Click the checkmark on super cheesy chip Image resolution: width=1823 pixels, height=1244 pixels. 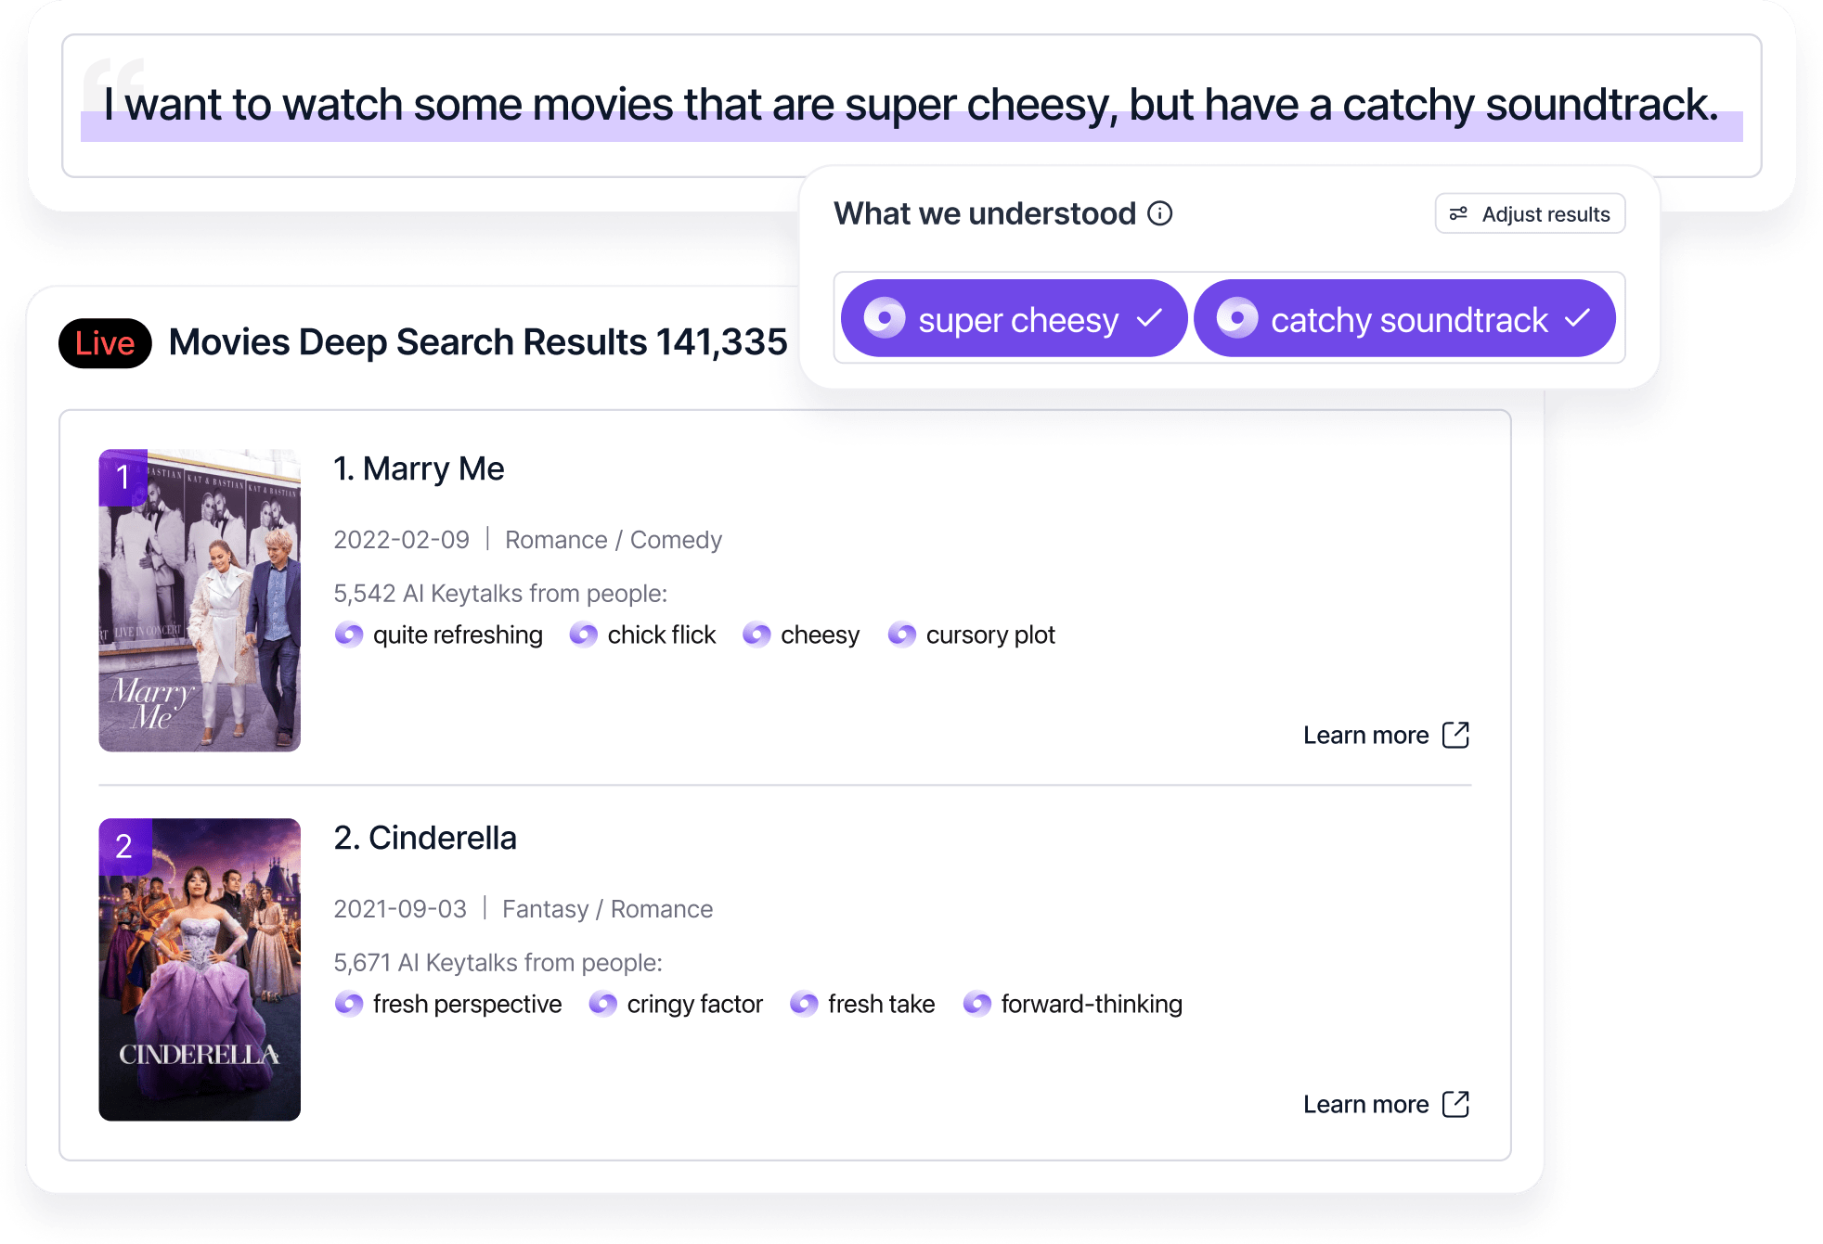point(1149,318)
